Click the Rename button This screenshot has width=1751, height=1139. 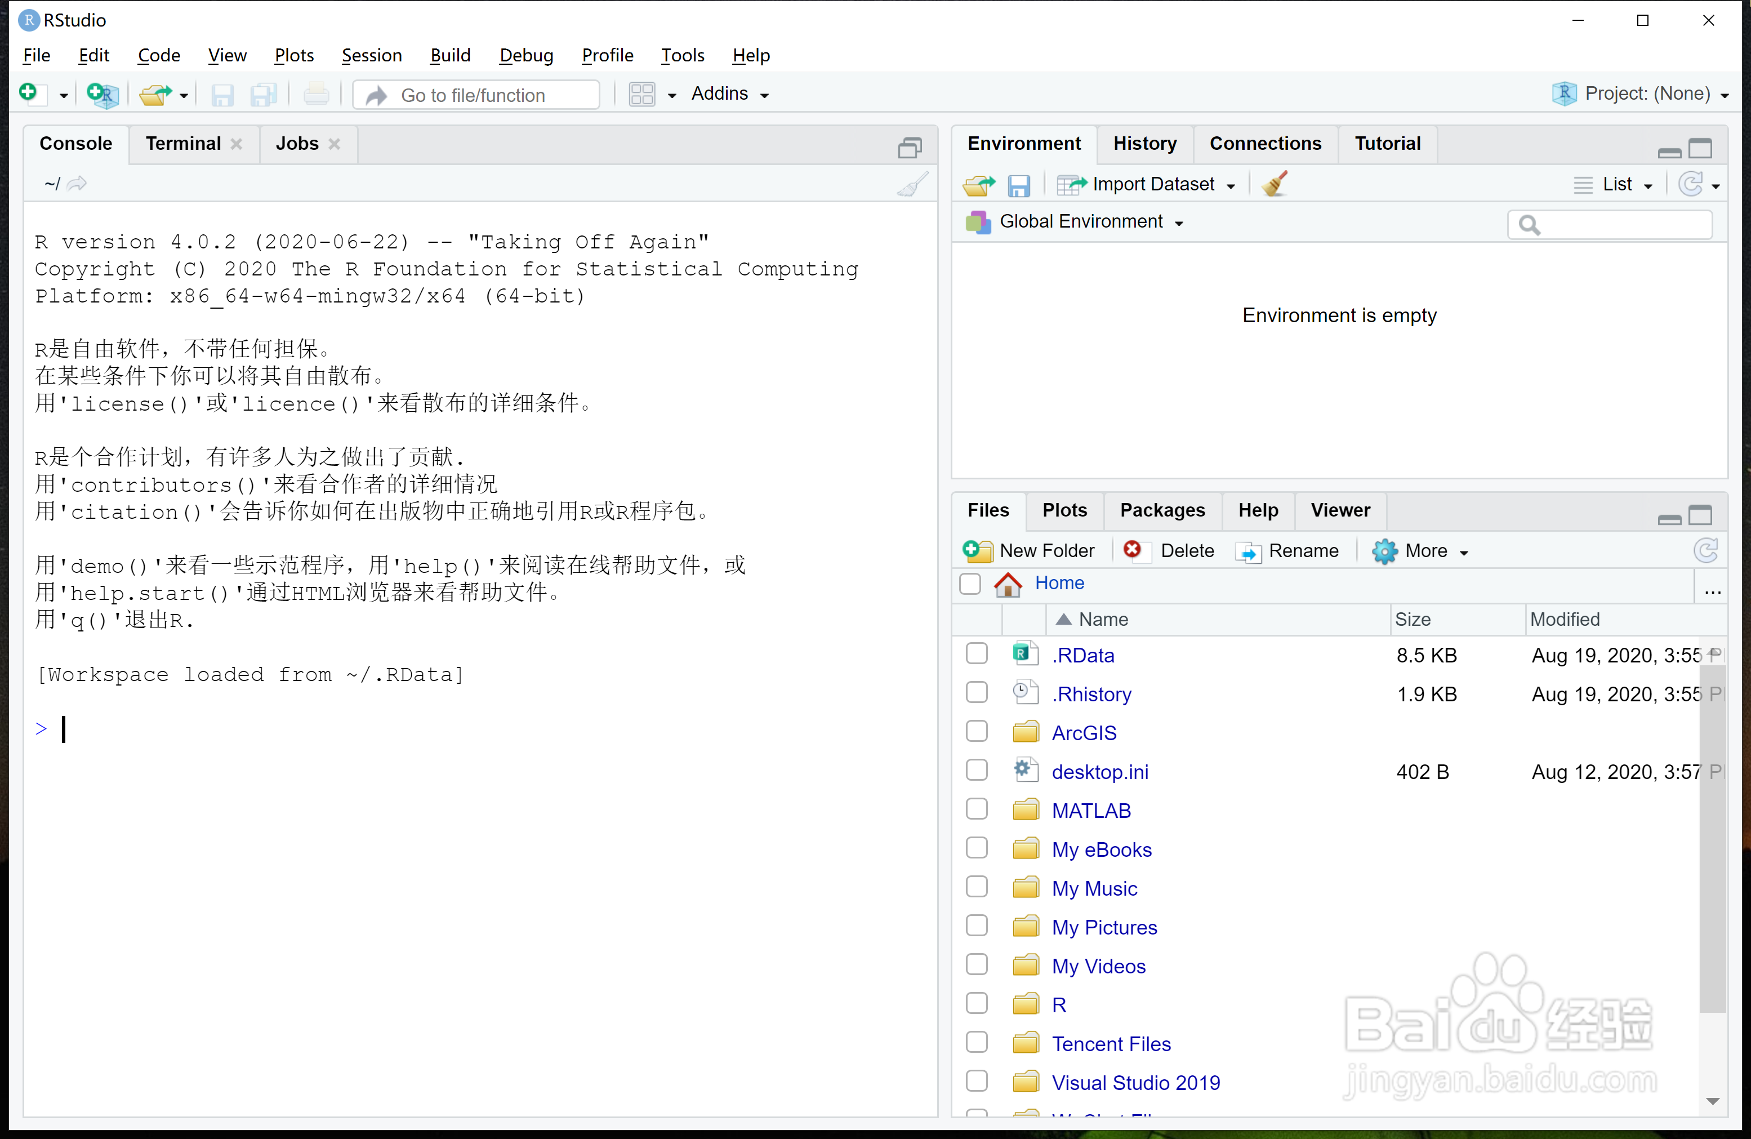(1287, 551)
